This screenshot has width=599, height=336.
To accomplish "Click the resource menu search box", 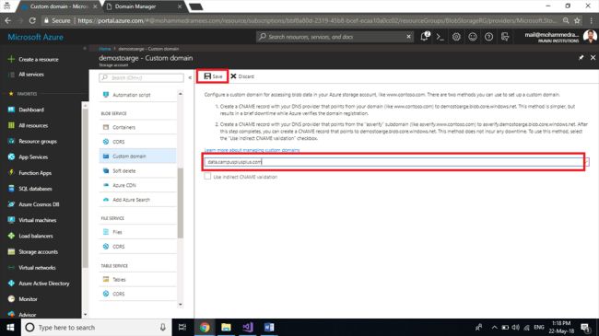I will [x=141, y=77].
